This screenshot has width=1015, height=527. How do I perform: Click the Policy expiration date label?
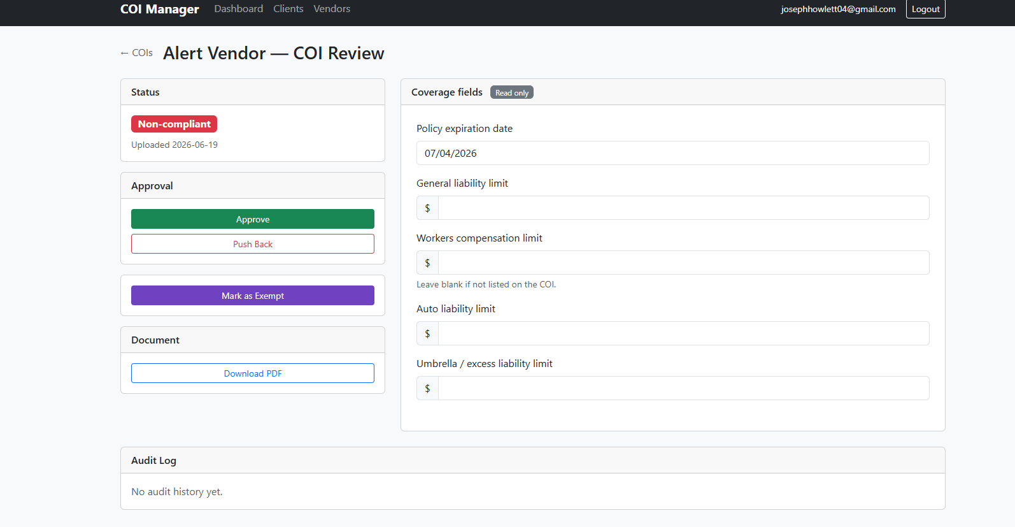coord(464,128)
